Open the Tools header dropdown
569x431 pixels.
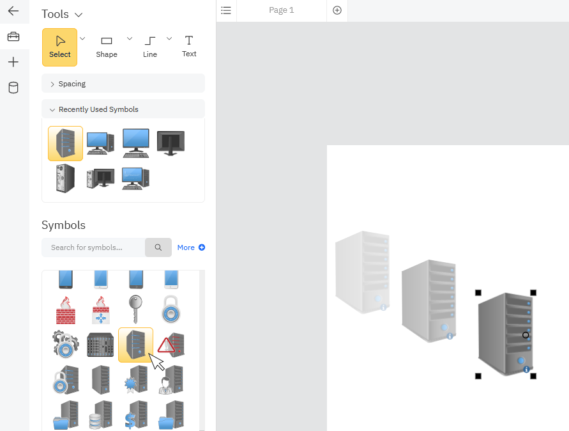click(78, 14)
